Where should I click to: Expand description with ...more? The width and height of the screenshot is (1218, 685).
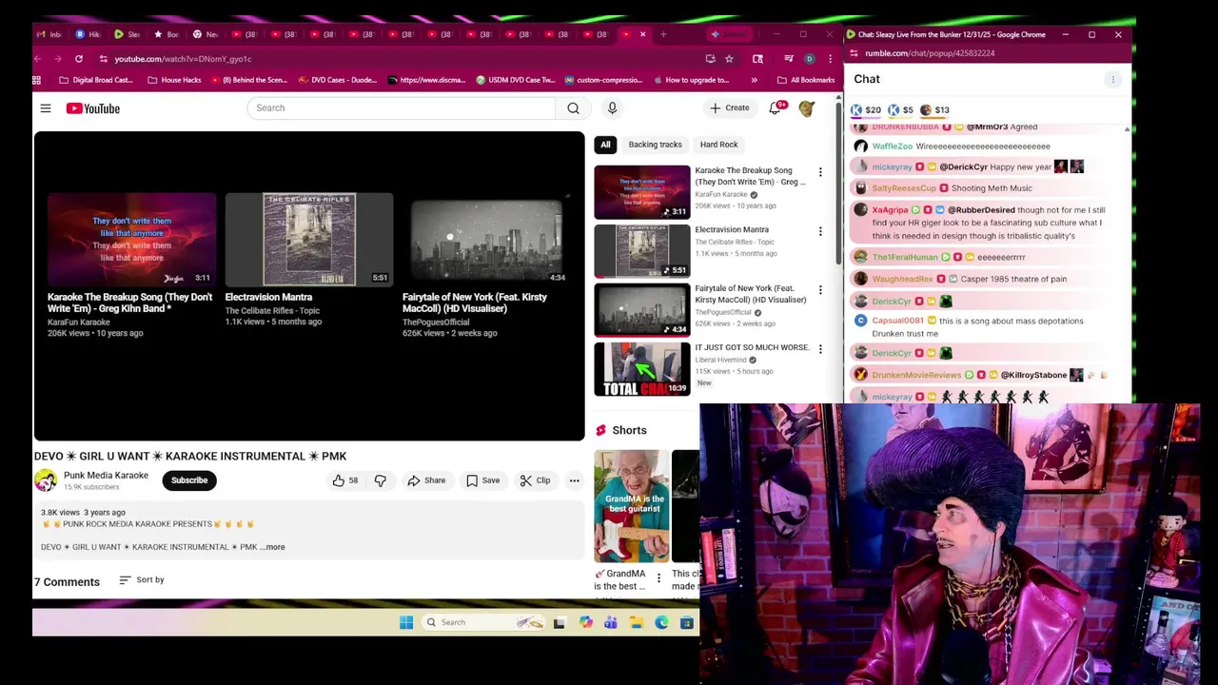[x=273, y=547]
